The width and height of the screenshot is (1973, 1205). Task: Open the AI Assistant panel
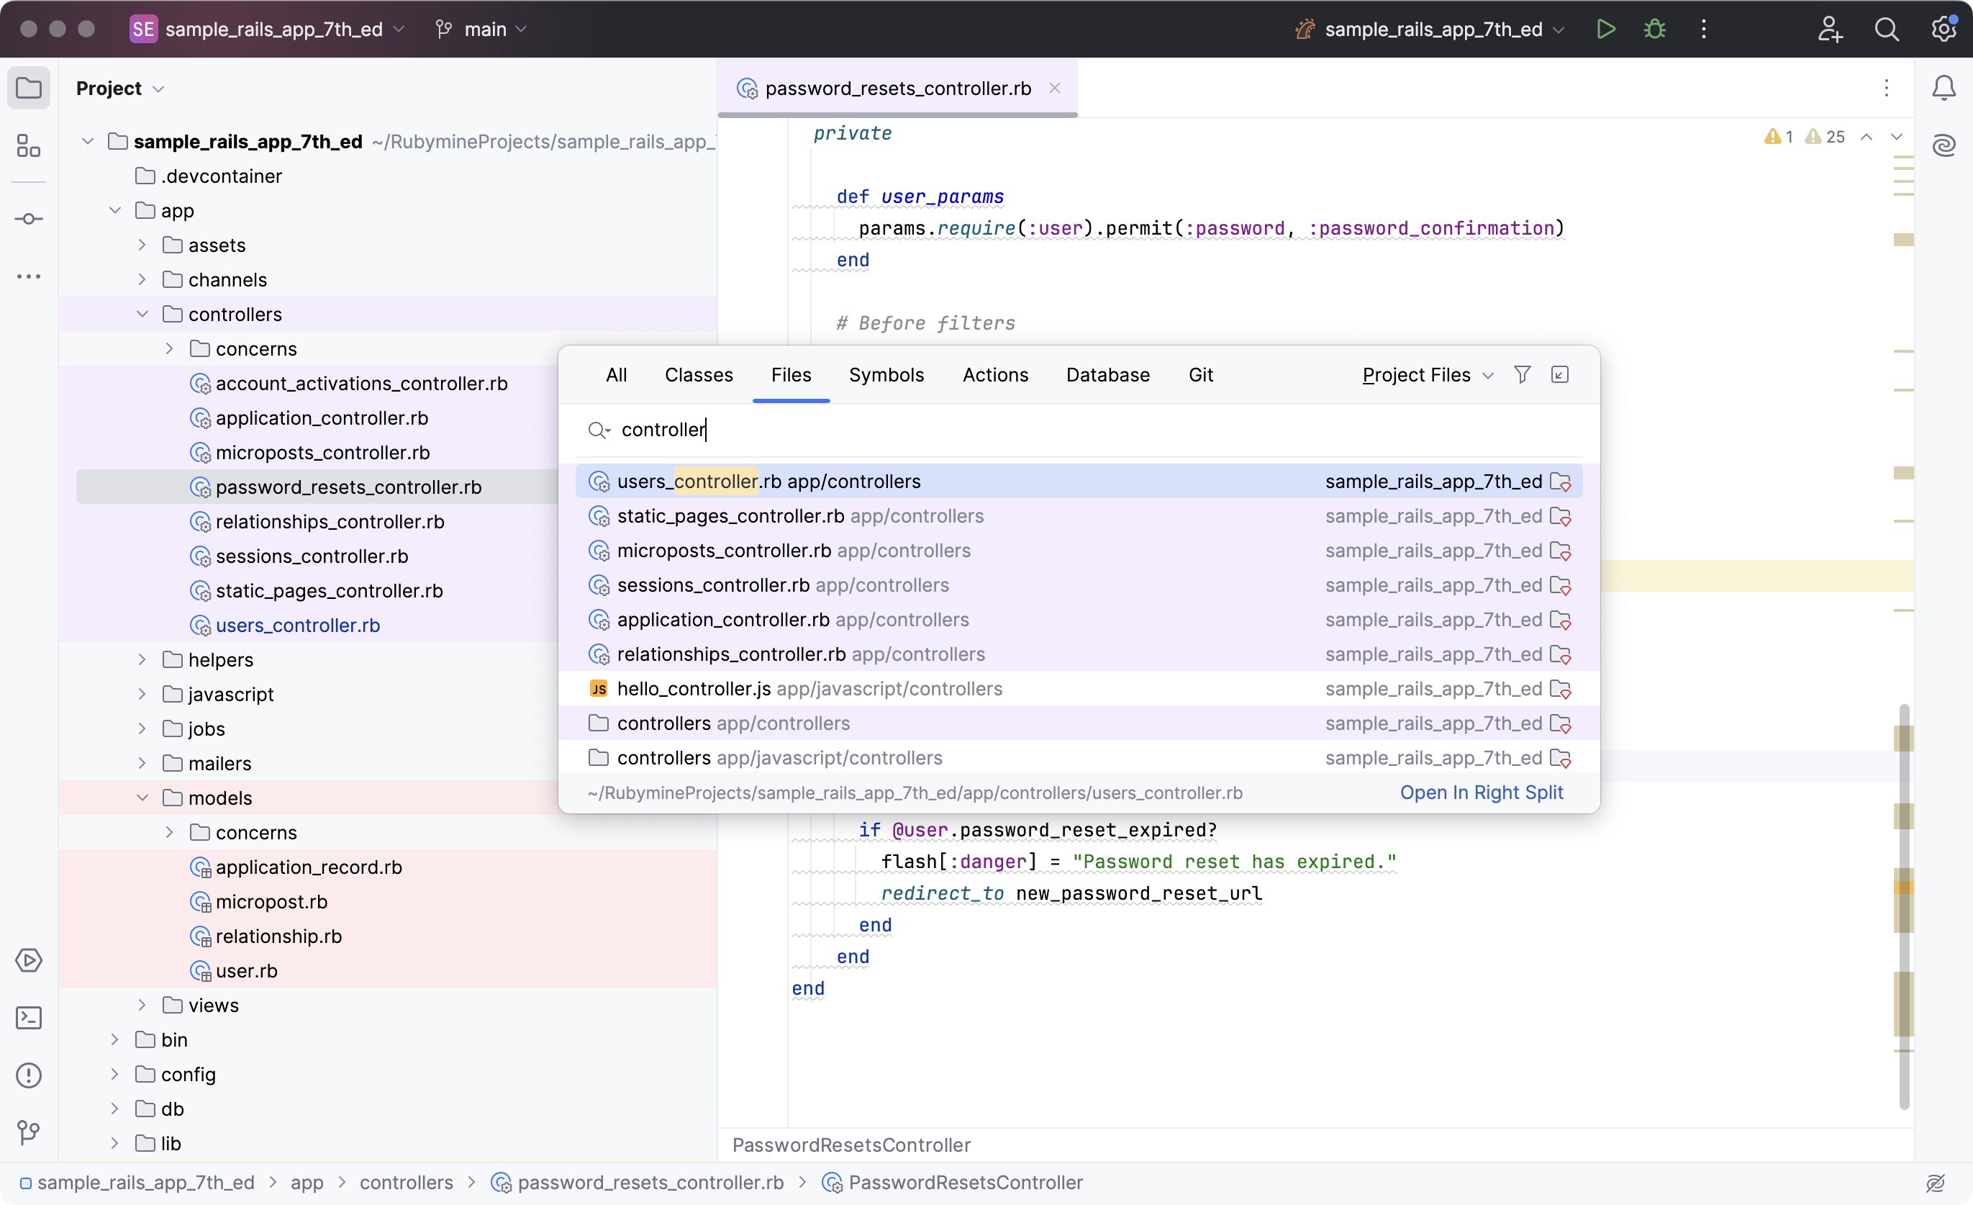click(x=1944, y=145)
